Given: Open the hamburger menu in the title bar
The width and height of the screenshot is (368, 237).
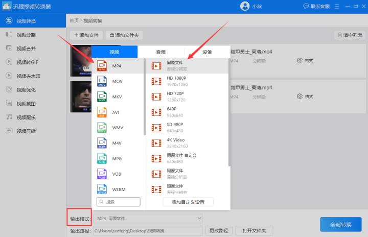Looking at the screenshot, I should click(x=337, y=6).
